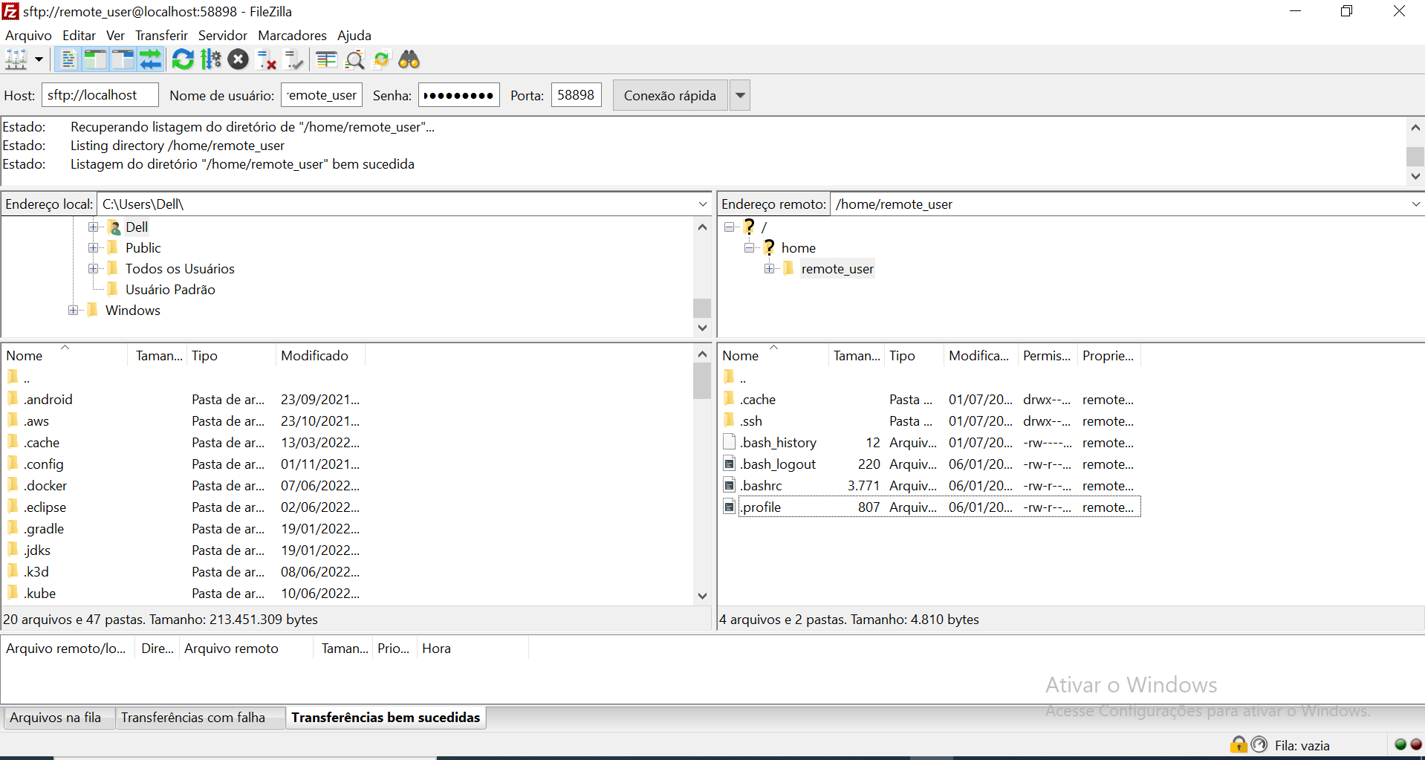Select the .docker local folder

point(45,486)
